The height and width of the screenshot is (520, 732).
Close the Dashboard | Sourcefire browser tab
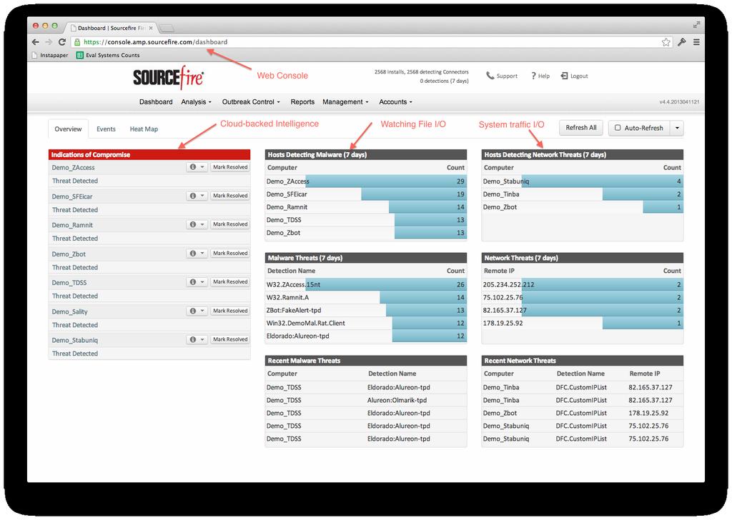[x=151, y=28]
